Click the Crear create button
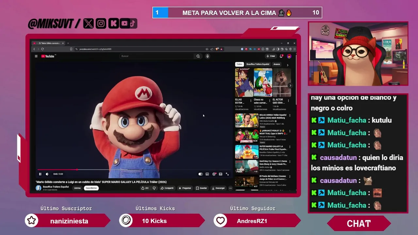 [x=271, y=56]
